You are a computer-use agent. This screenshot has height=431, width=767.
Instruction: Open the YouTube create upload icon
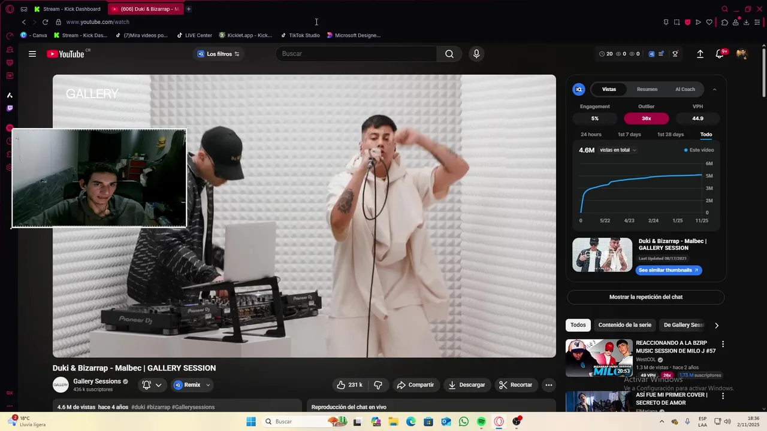(x=700, y=54)
